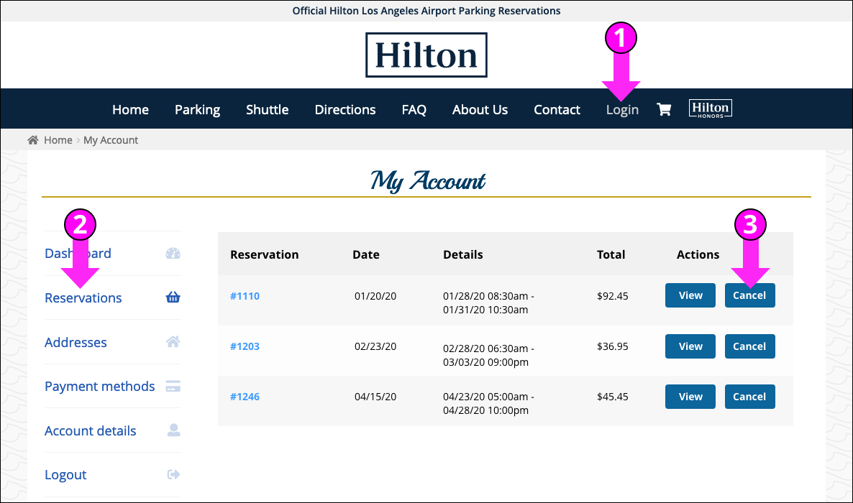Click the date 02/23/20
Image resolution: width=853 pixels, height=503 pixels.
375,346
